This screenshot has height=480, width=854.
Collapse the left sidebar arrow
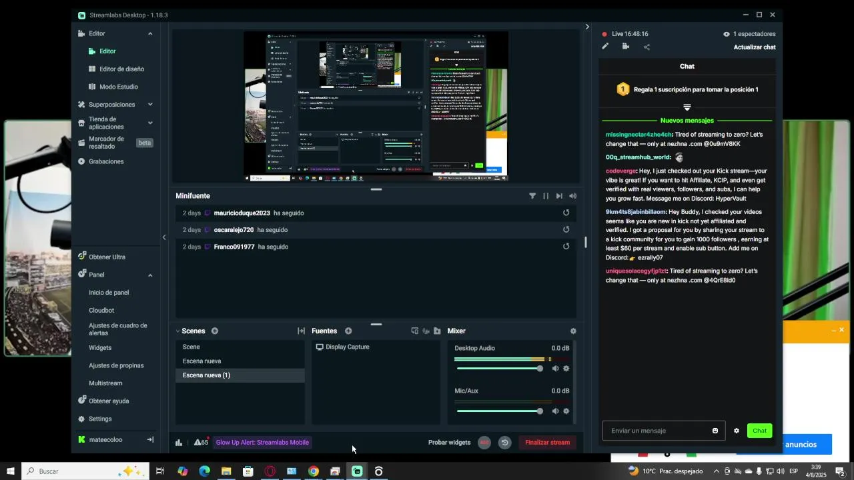coord(164,237)
